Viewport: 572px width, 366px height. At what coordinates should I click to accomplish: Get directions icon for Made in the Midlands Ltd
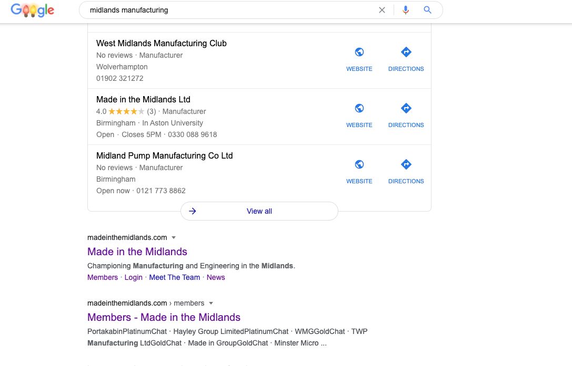click(406, 108)
